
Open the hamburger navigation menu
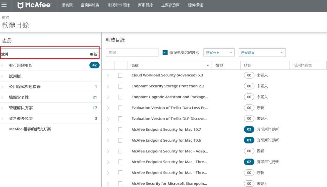click(4, 4)
